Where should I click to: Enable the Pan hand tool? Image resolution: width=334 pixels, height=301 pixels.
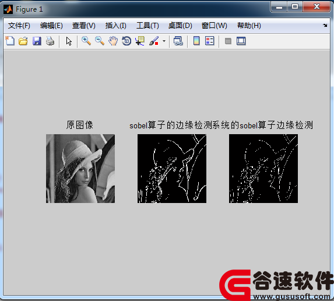113,41
